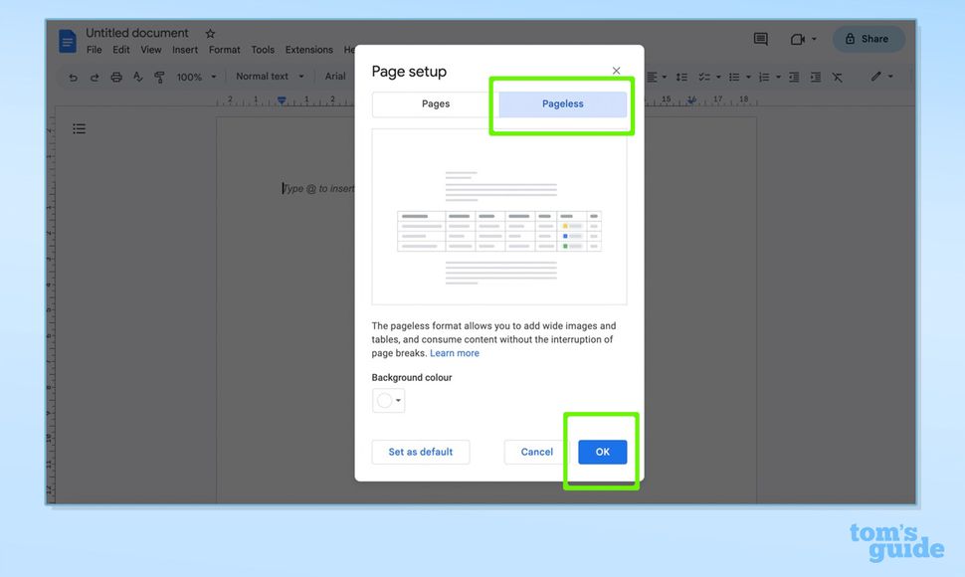
Task: Open the Normal text styles dropdown
Action: [265, 77]
